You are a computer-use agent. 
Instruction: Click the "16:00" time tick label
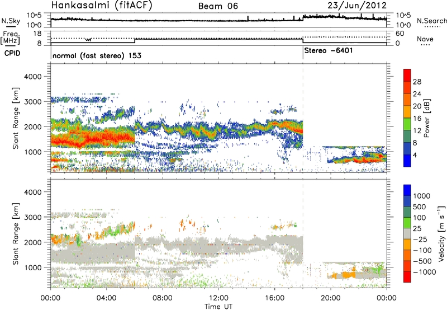point(274,298)
